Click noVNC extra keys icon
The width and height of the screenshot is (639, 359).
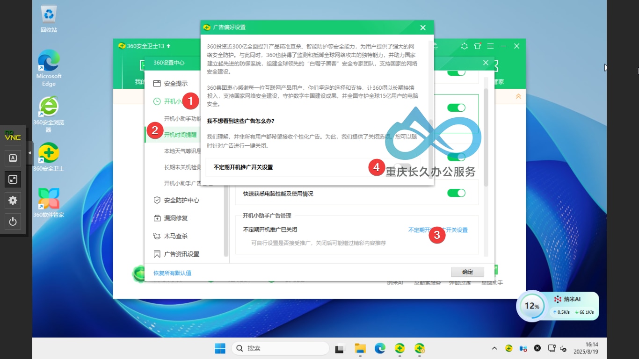(13, 158)
